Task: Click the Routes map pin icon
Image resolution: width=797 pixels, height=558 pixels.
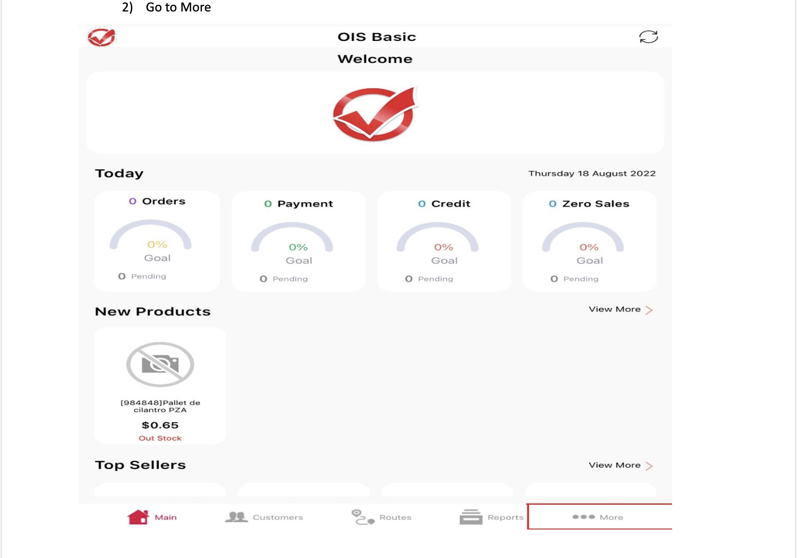Action: pyautogui.click(x=363, y=517)
